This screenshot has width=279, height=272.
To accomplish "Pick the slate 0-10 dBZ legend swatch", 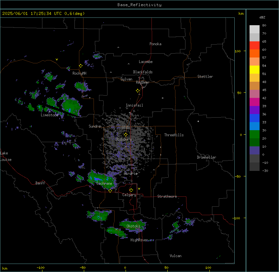I will 254,151.
